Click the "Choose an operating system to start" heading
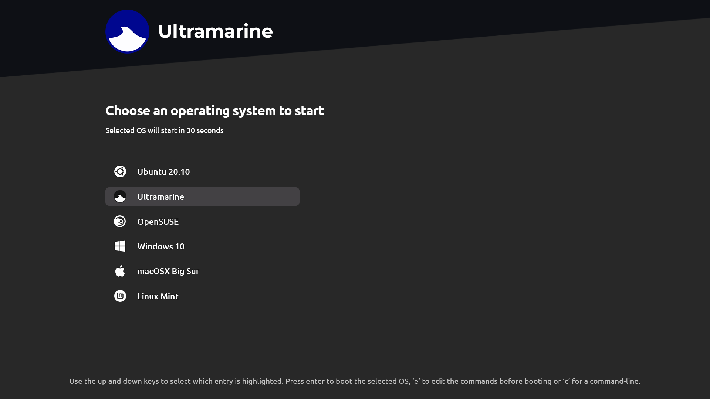The image size is (710, 399). 214,110
